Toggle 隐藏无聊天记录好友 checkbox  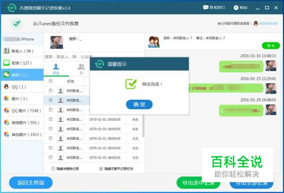pyautogui.click(x=101, y=169)
